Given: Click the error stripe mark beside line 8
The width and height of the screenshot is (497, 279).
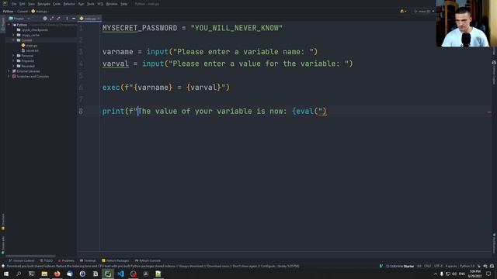Looking at the screenshot, I should pos(489,112).
